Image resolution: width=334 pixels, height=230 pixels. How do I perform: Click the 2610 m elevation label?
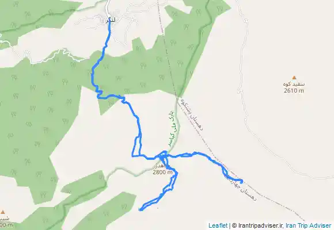click(294, 91)
